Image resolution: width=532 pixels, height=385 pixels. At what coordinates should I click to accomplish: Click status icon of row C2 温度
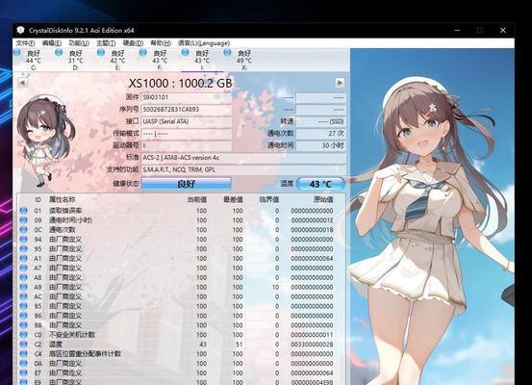point(23,345)
